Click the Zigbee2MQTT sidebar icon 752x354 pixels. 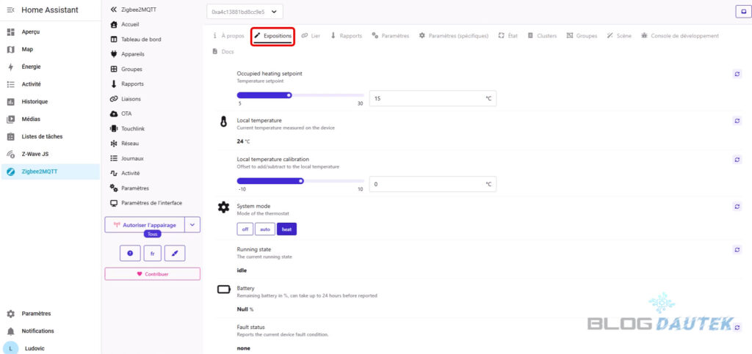tap(11, 172)
